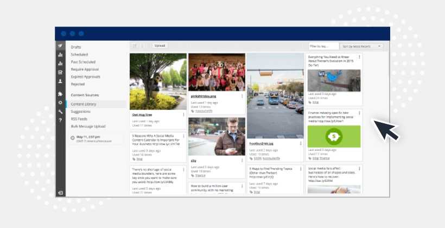Open the App Directory puzzle icon
The image size is (445, 228).
tap(60, 93)
